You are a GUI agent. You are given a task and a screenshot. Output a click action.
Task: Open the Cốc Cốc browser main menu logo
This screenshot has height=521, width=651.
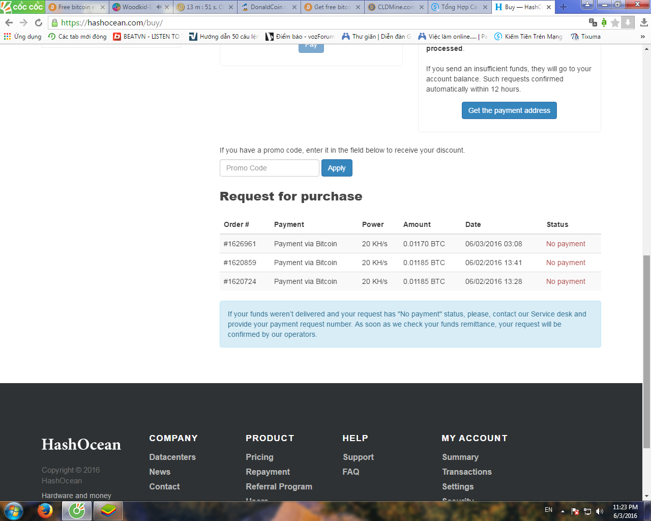pos(22,7)
